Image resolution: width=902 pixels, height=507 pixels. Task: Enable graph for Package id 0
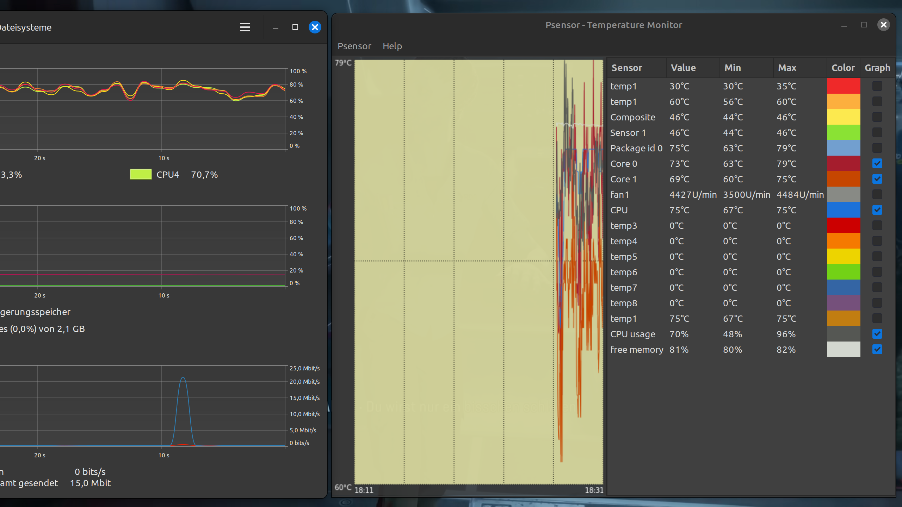click(877, 148)
